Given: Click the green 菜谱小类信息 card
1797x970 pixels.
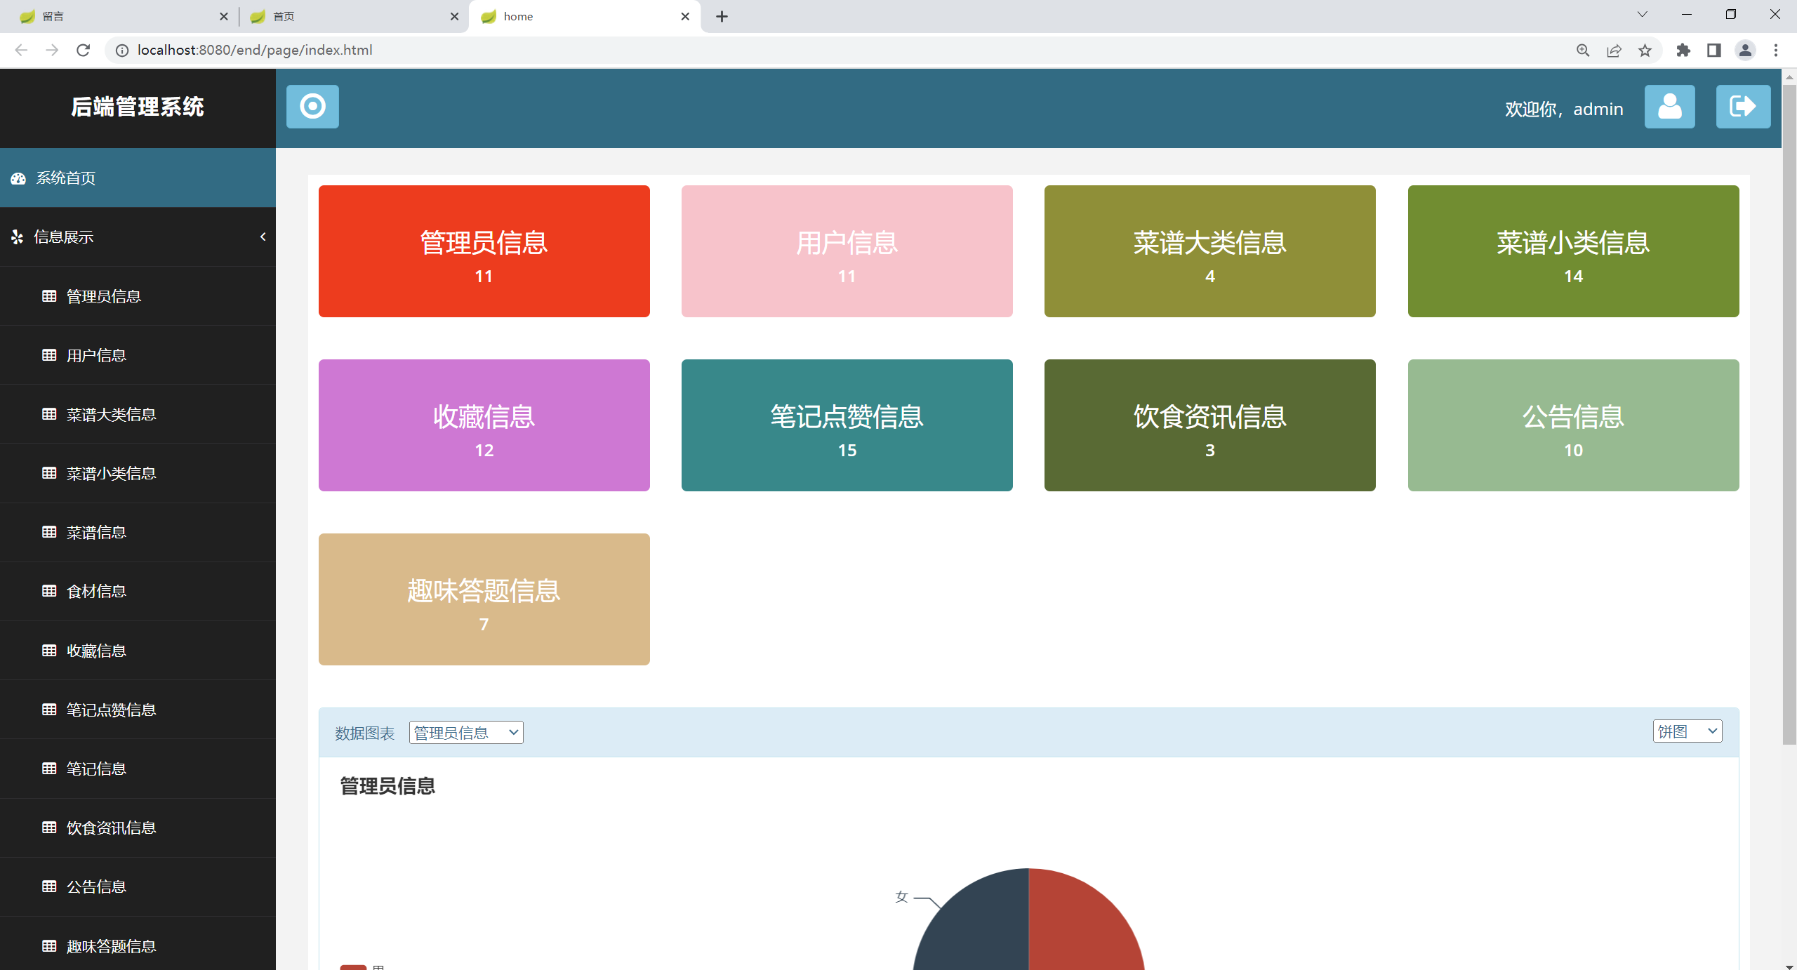Looking at the screenshot, I should click(1574, 251).
